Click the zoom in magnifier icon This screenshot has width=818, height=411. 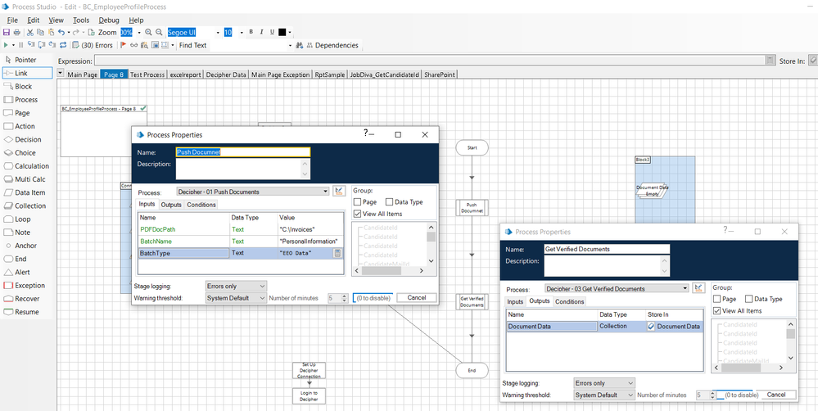point(148,33)
